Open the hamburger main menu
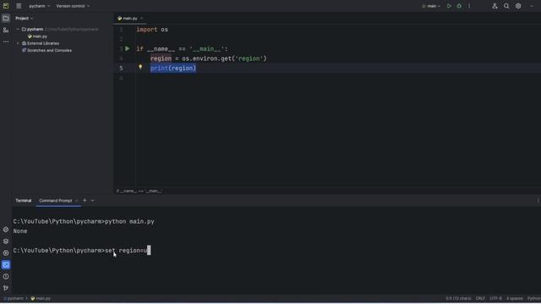Screen dimensions: 541x304 [19, 6]
